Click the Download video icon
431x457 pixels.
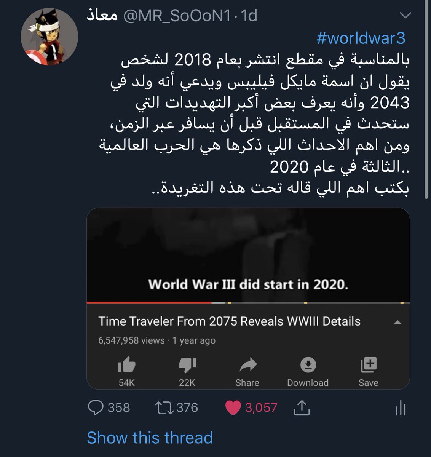coord(308,366)
